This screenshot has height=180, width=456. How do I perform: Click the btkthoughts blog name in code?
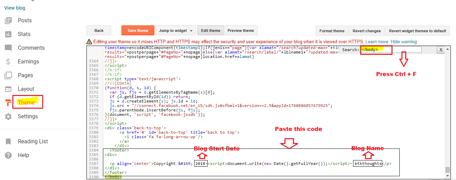click(368, 164)
